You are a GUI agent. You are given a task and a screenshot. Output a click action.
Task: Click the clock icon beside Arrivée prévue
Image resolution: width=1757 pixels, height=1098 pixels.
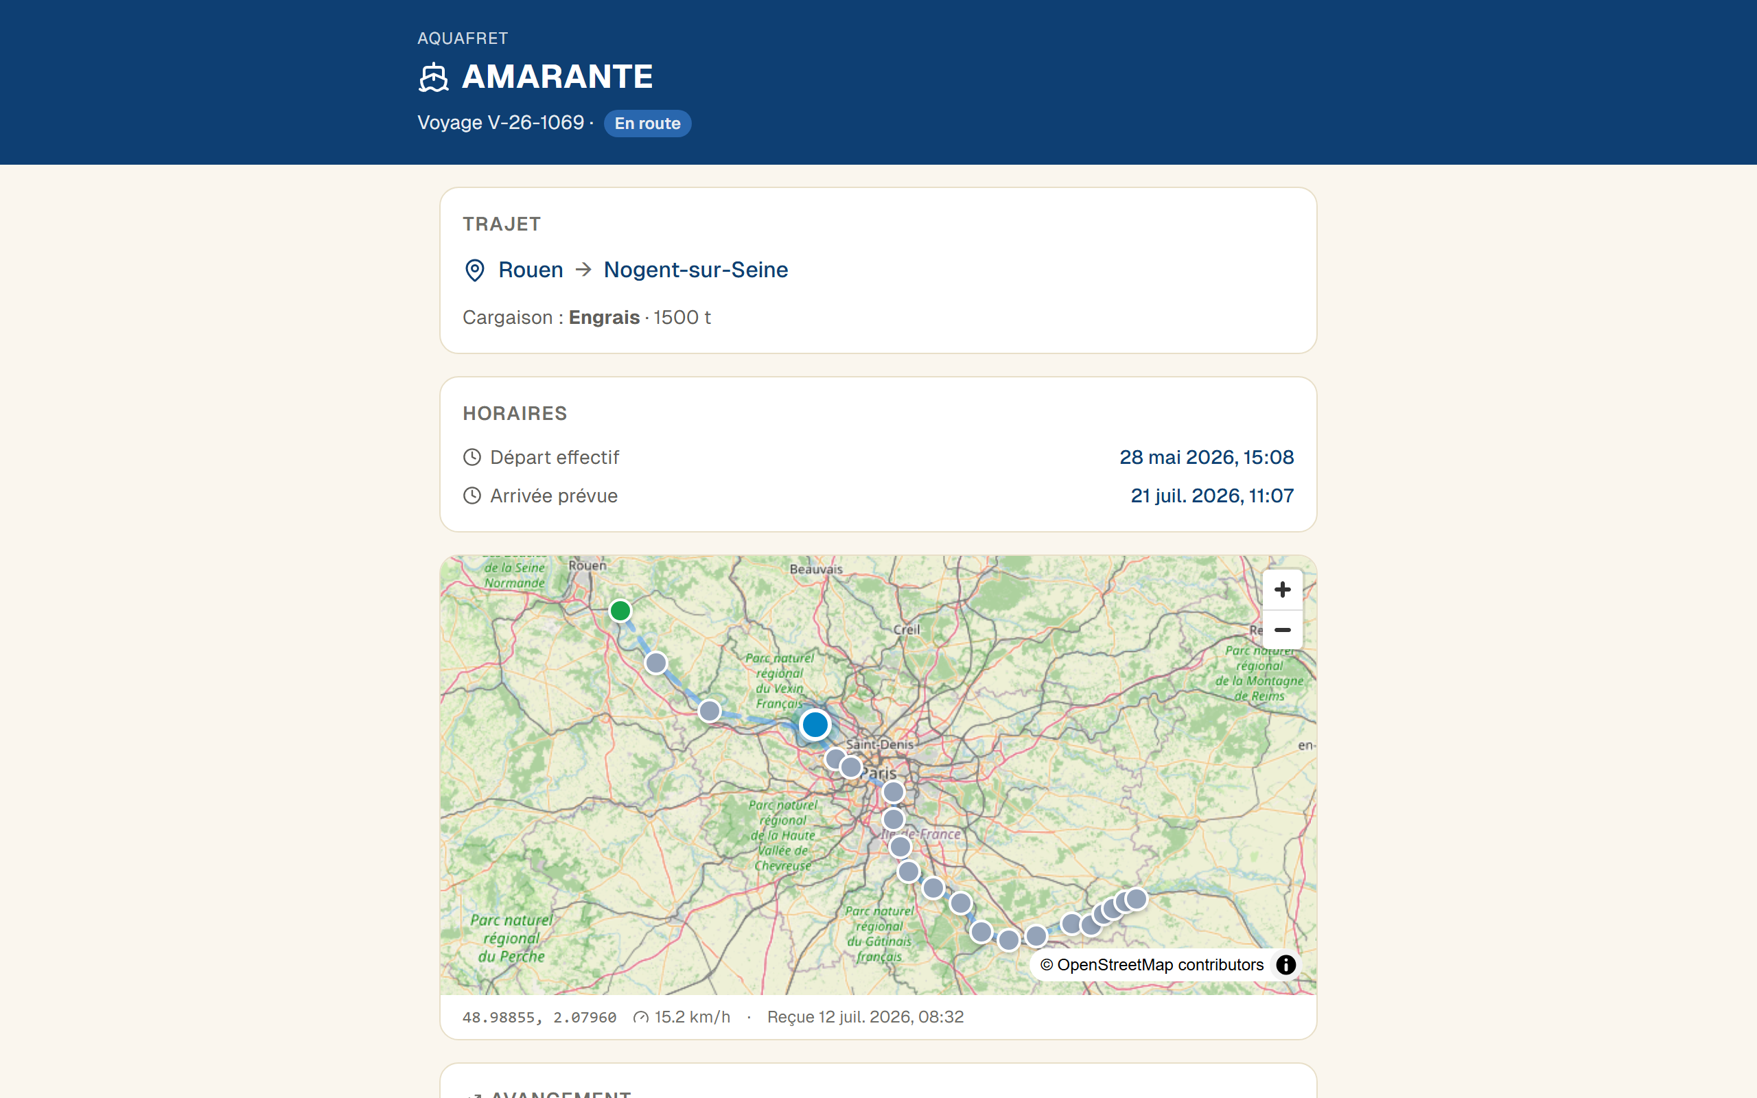(x=472, y=495)
